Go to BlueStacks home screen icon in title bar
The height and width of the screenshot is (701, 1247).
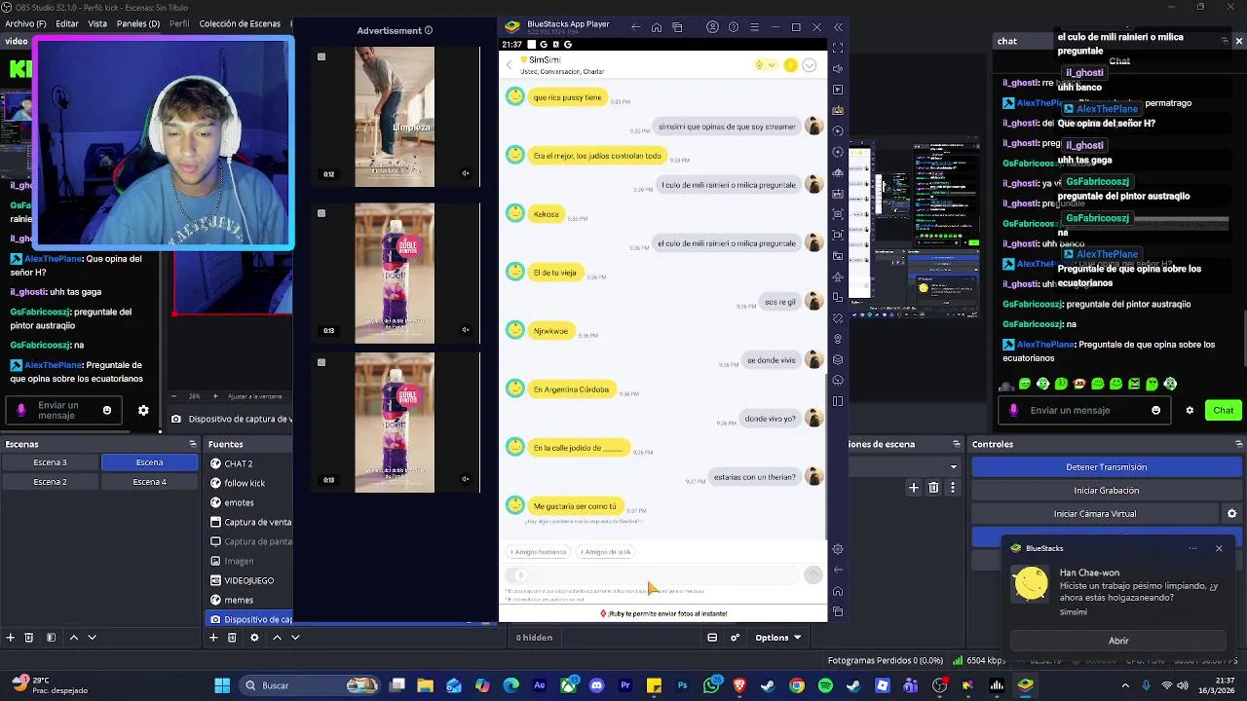click(x=657, y=27)
